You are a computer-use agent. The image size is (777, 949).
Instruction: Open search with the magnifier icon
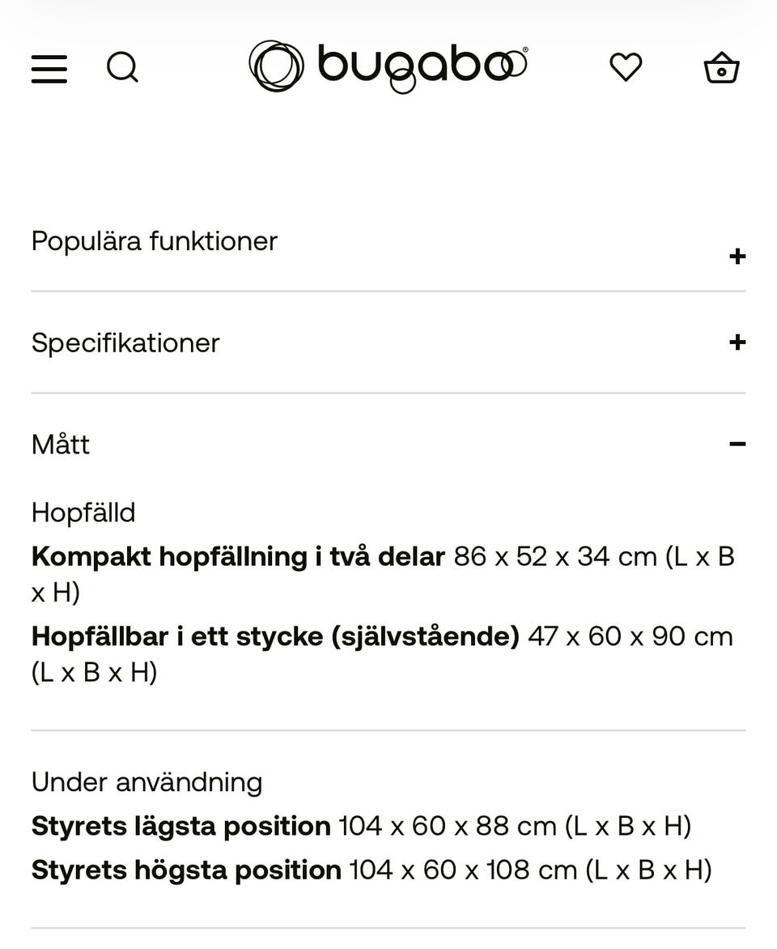pos(122,67)
